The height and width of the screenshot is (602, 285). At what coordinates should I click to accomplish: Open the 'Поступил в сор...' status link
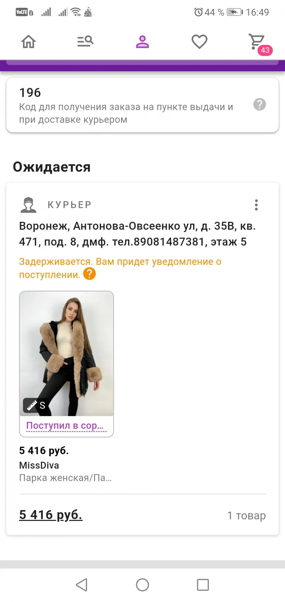65,426
